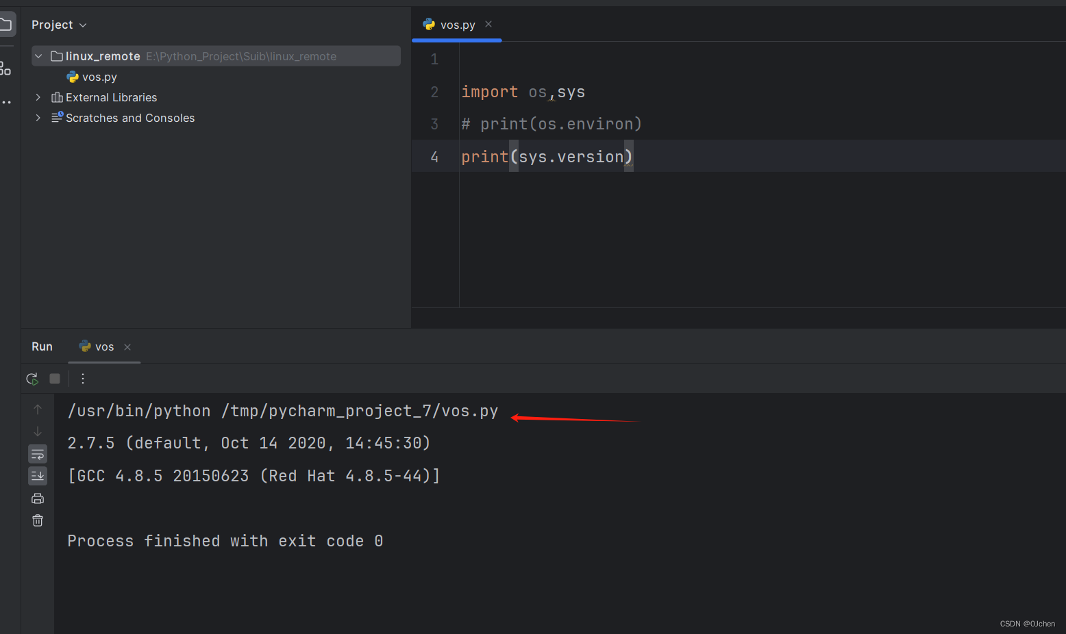Click line number 4 in gutter
Viewport: 1066px width, 634px height.
(x=434, y=157)
